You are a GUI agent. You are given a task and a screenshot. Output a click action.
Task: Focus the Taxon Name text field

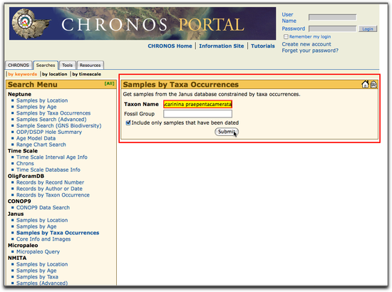pyautogui.click(x=197, y=104)
